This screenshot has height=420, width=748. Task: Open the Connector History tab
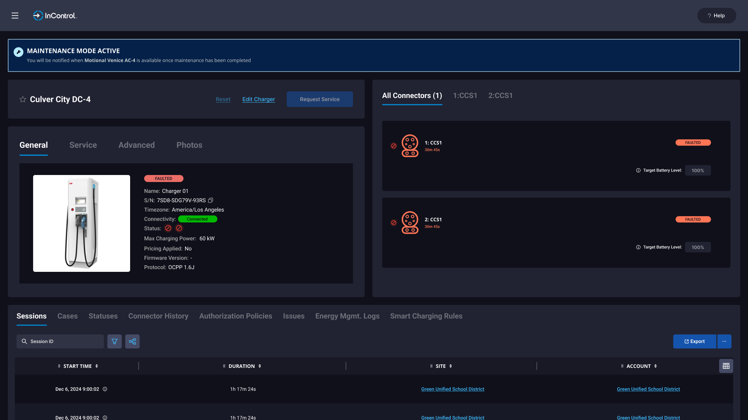158,316
